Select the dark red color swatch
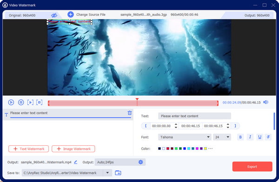279x182 pixels. coord(172,149)
